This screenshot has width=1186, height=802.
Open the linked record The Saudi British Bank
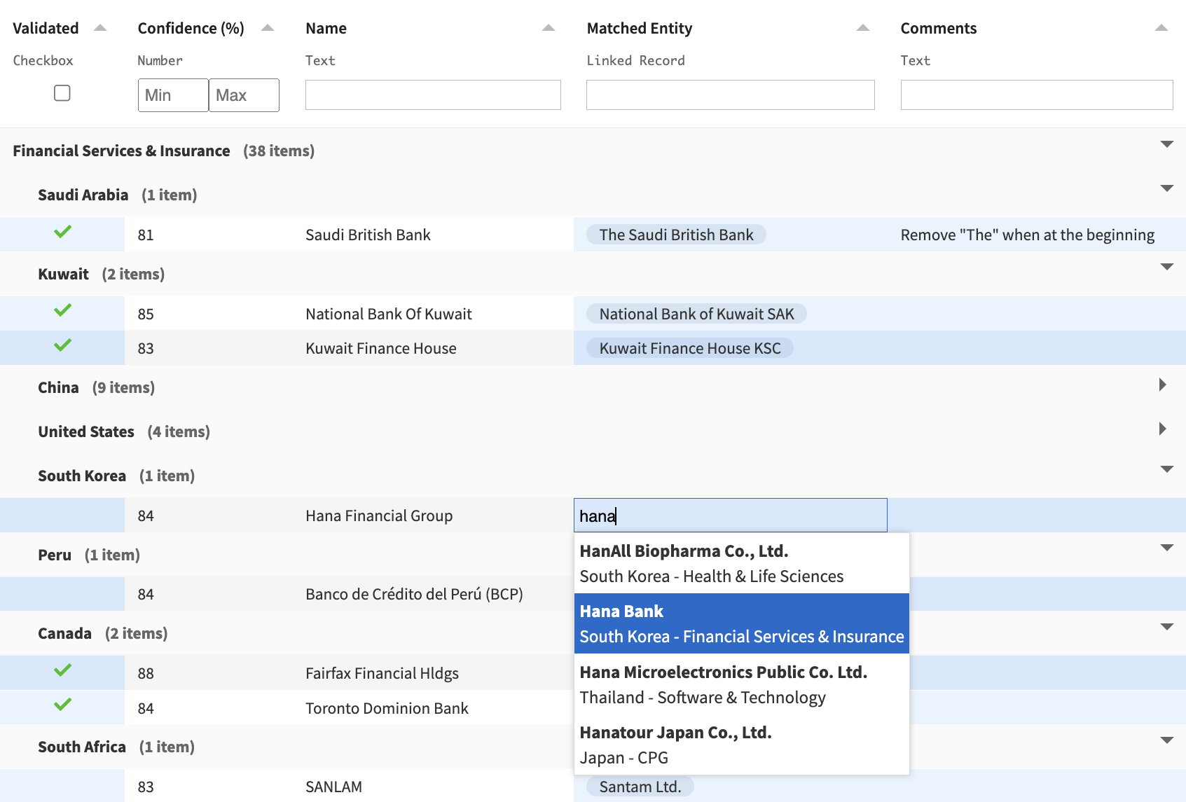tap(675, 234)
